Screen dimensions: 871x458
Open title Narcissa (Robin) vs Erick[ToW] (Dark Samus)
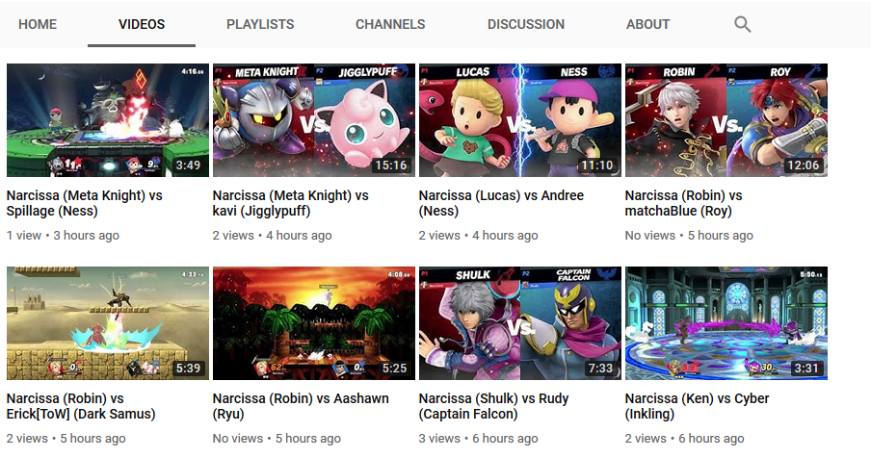pos(81,406)
